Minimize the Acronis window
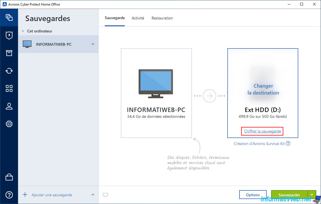 [x=289, y=4]
